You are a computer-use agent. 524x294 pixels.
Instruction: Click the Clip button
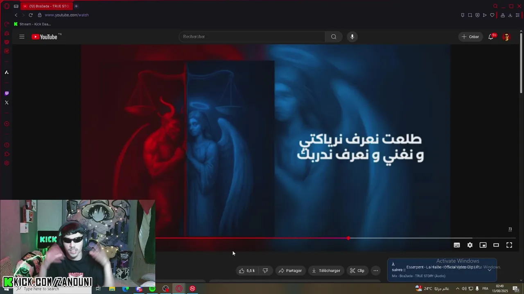pyautogui.click(x=357, y=271)
